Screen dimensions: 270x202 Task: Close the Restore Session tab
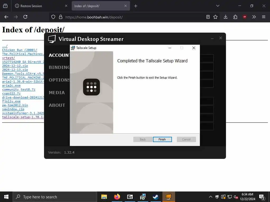(66, 6)
